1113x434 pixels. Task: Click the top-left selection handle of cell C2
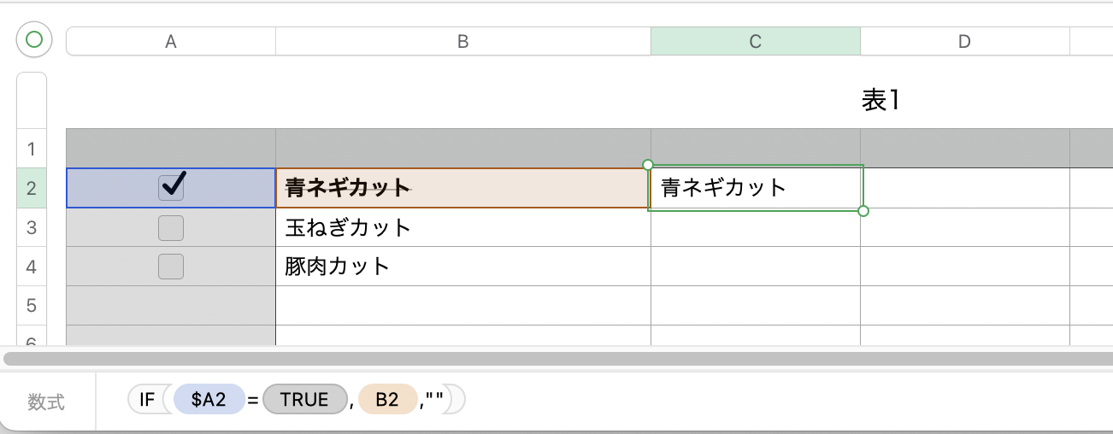click(x=647, y=165)
